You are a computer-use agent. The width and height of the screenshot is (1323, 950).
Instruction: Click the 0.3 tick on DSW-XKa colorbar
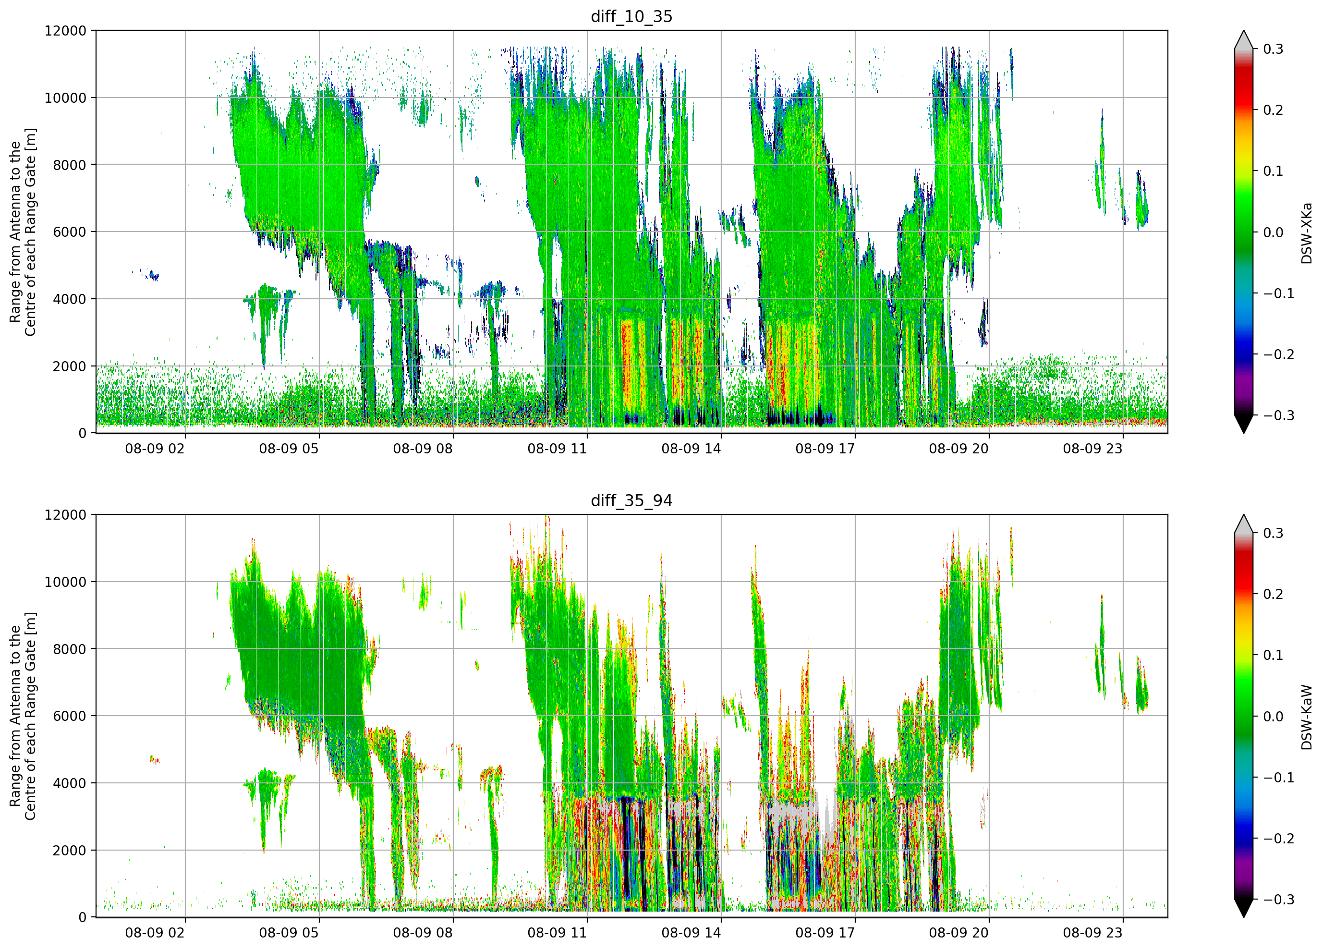click(1274, 49)
